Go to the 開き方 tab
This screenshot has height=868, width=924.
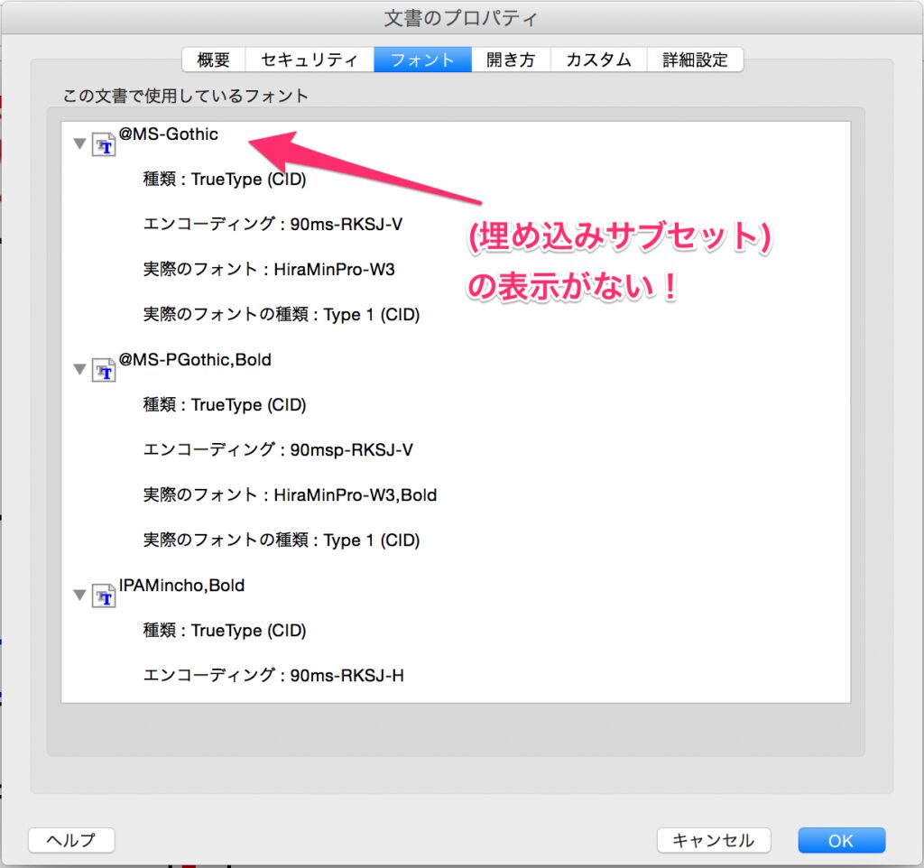[511, 60]
